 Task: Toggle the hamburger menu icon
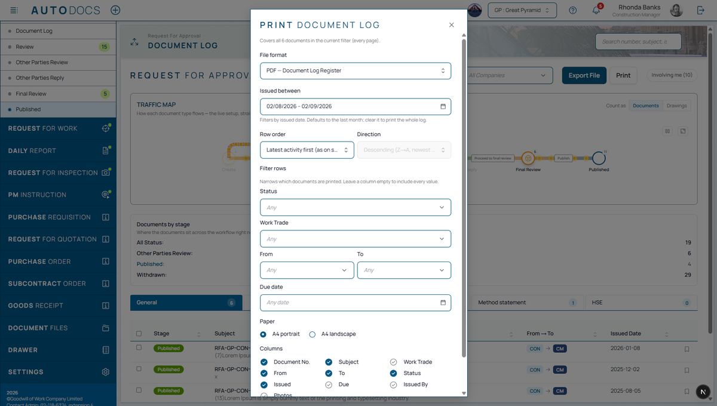pos(14,10)
